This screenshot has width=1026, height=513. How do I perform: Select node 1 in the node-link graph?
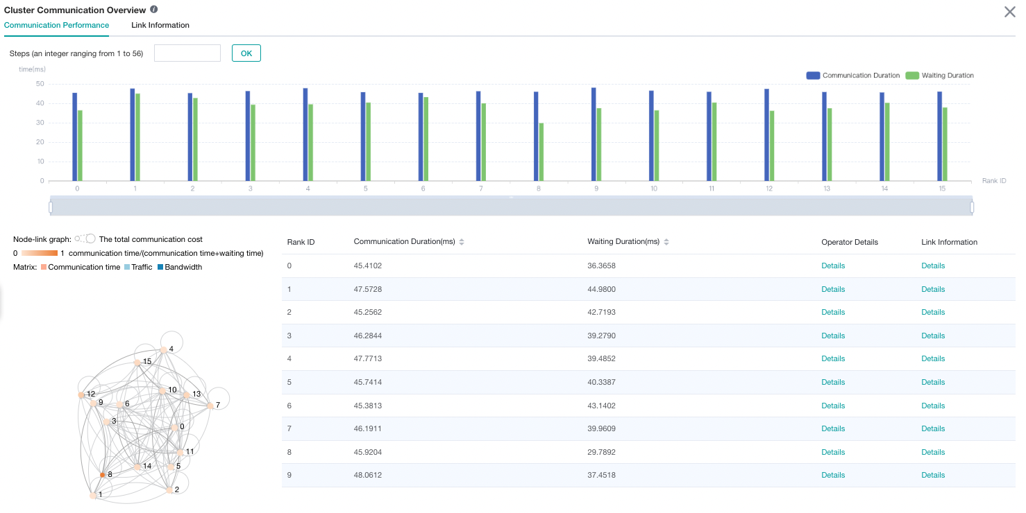94,496
